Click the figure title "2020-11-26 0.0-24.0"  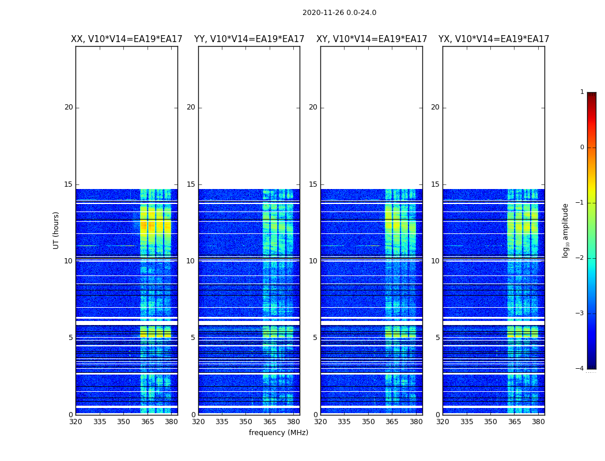tap(339, 13)
